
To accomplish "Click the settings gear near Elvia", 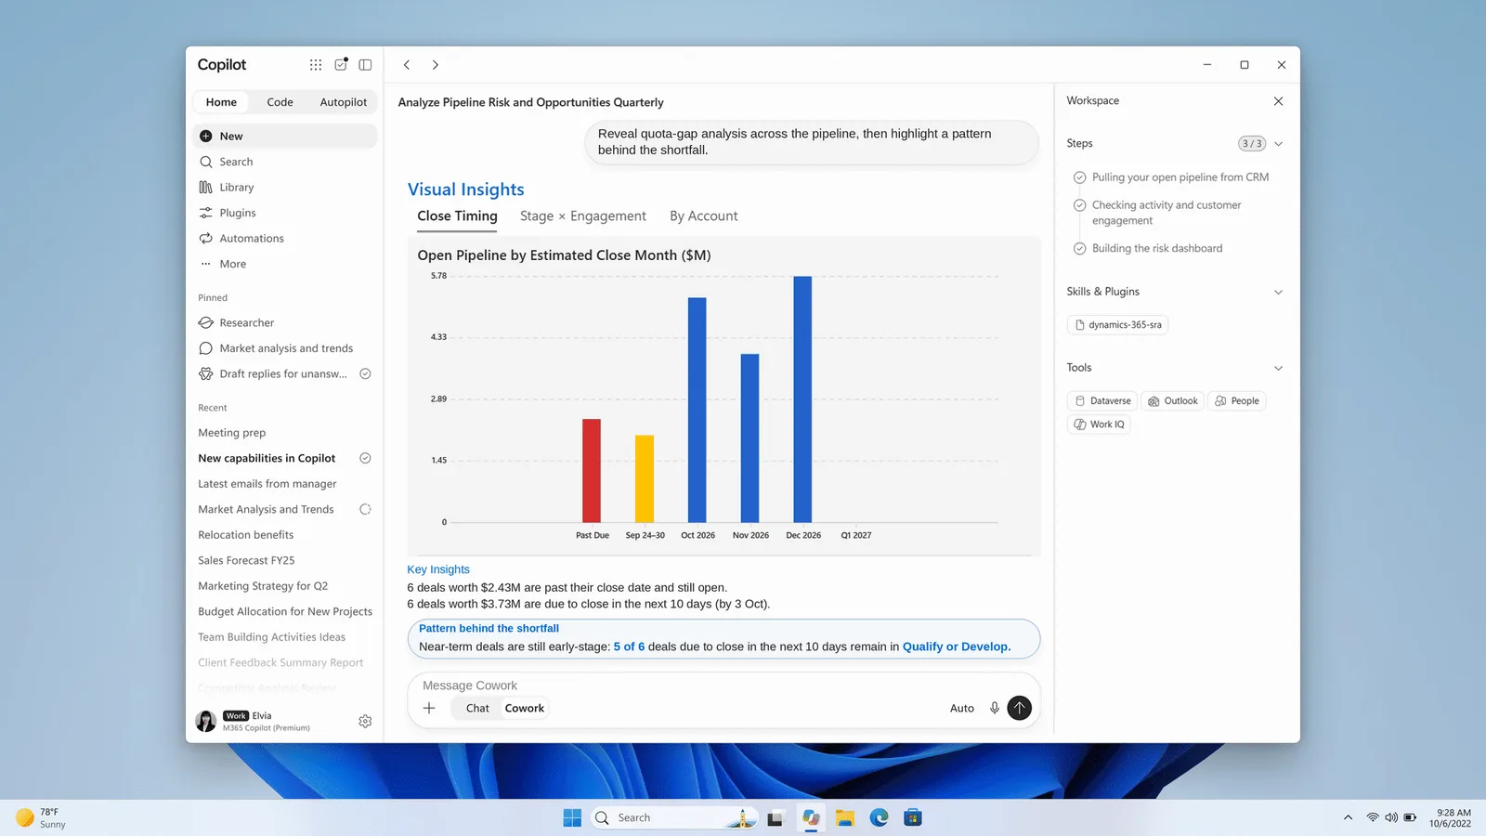I will [x=365, y=721].
